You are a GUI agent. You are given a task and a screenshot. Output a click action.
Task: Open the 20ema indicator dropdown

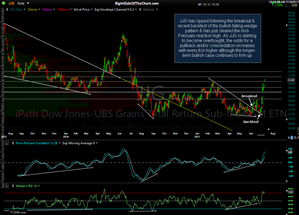click(x=54, y=9)
